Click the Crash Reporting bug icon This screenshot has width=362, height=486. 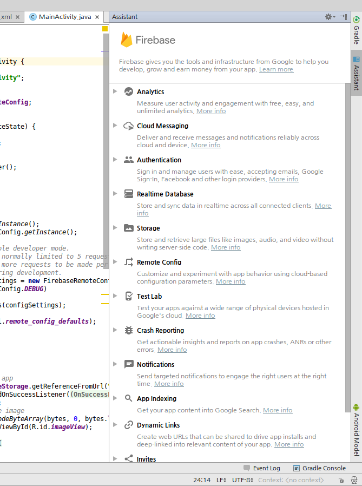coord(129,330)
